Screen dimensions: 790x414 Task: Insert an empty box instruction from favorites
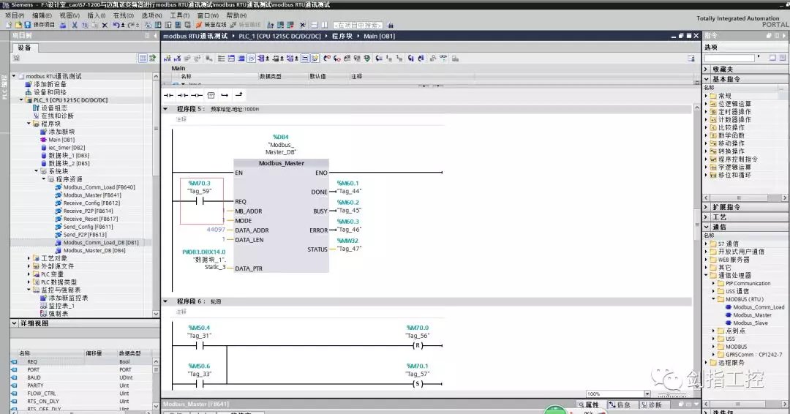(211, 94)
